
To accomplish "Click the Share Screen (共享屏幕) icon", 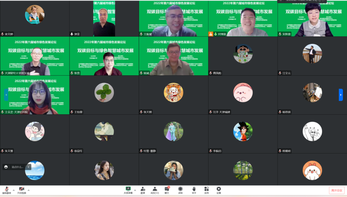I will (x=128, y=189).
